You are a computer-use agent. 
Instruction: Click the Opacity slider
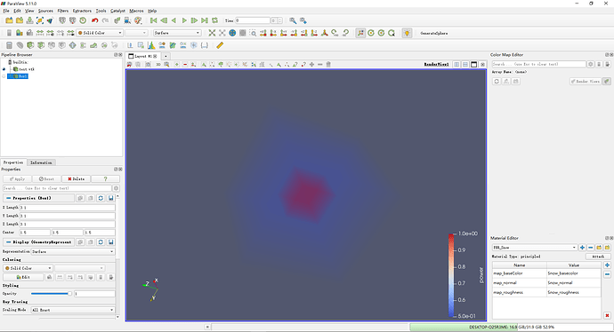coord(52,293)
